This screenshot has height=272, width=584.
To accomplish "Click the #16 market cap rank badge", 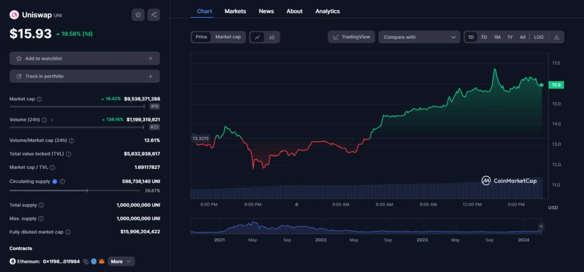I will point(155,107).
